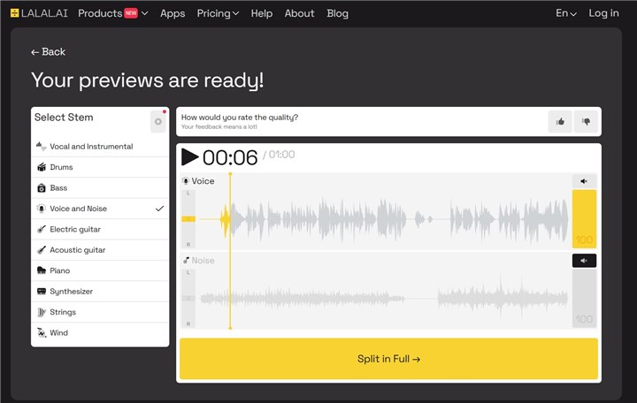Click the Strings stem icon
This screenshot has height=403, width=637.
[42, 312]
